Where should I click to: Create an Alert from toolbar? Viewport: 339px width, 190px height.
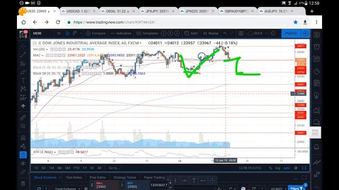click(191, 33)
